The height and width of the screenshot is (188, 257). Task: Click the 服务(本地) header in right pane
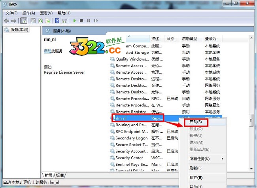62,31
